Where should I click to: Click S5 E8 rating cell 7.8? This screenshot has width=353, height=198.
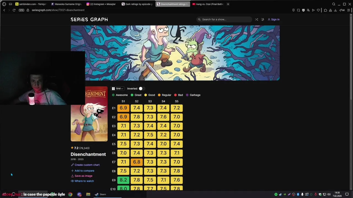click(176, 171)
